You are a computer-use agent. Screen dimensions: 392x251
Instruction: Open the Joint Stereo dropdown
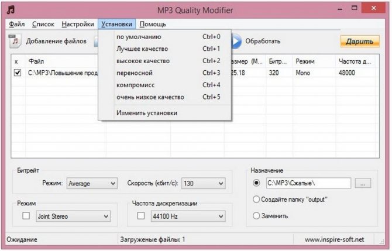73,216
